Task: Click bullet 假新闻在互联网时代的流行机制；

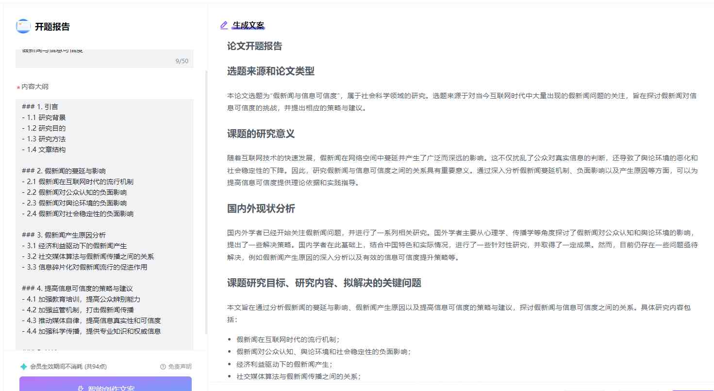Action: (288, 340)
